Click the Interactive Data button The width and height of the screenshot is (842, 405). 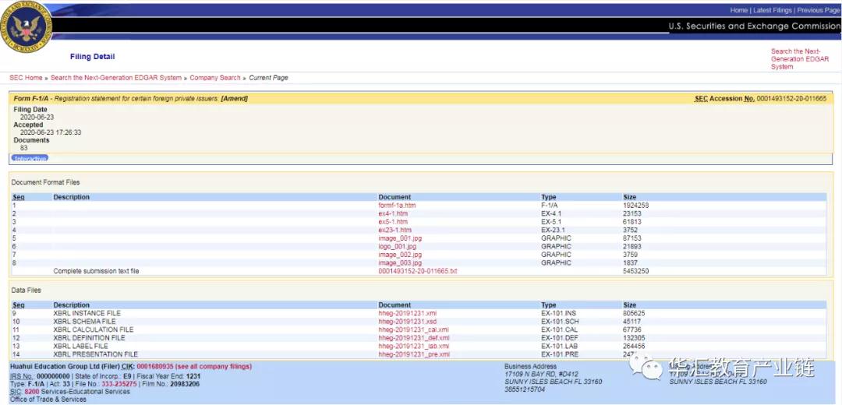pos(30,158)
